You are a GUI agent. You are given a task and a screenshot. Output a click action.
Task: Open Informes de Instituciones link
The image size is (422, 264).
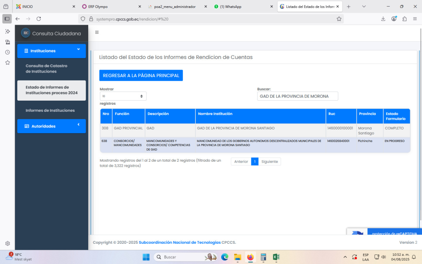point(50,111)
